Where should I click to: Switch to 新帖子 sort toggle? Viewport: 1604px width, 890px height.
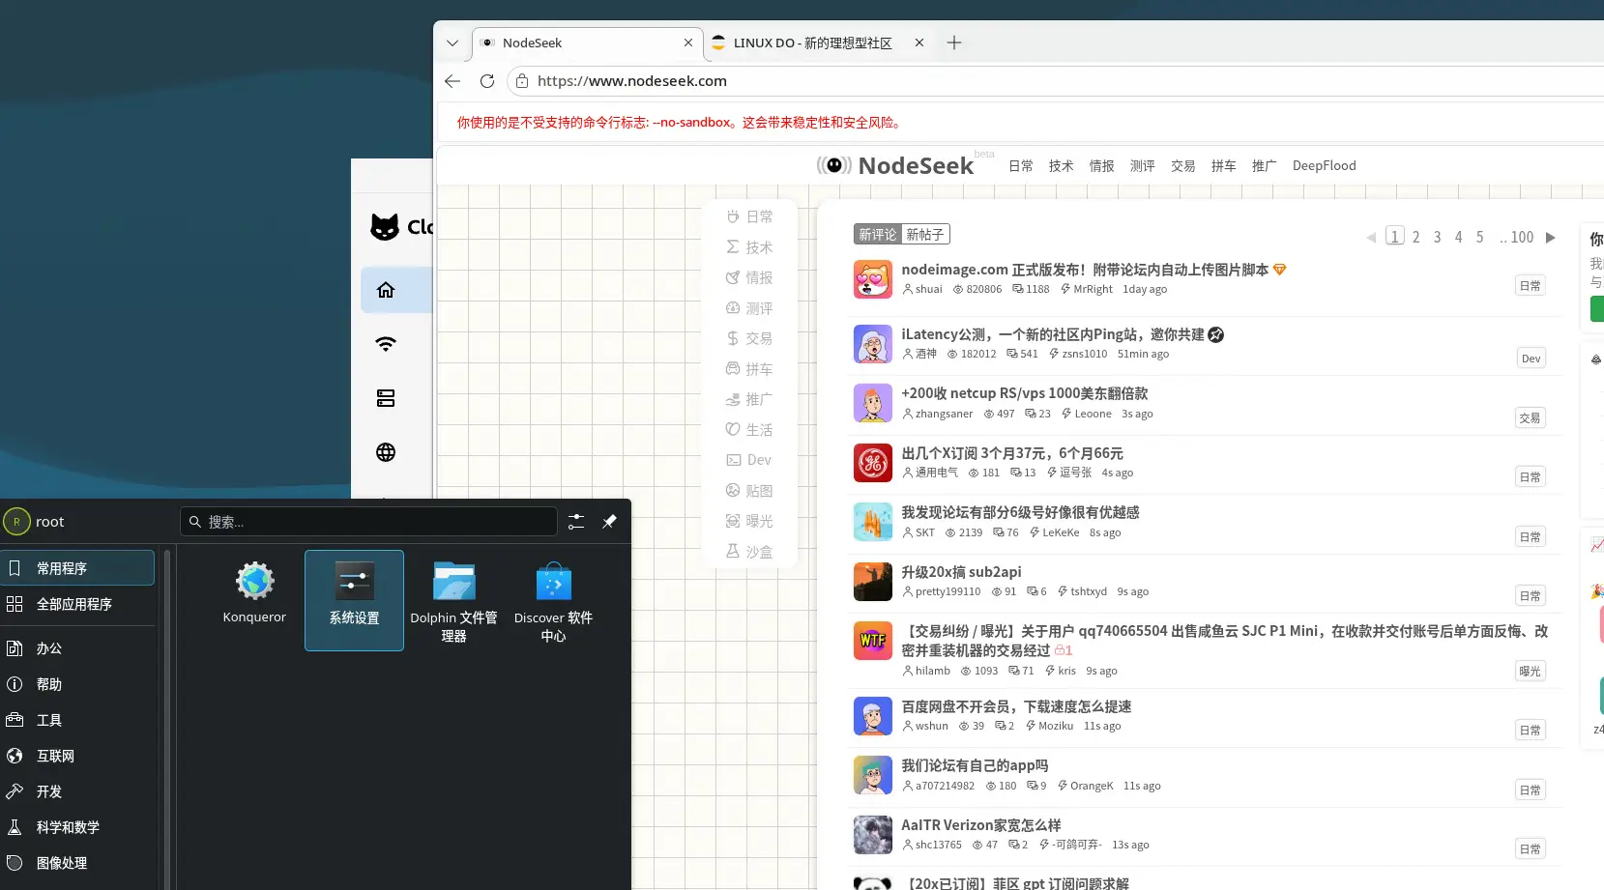tap(925, 235)
